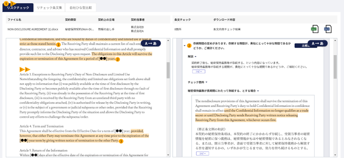Click the 8箇所 clause check count
The width and height of the screenshot is (344, 158).
(x=178, y=29)
